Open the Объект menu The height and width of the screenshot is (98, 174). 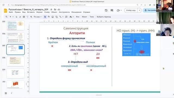[x=54, y=12]
